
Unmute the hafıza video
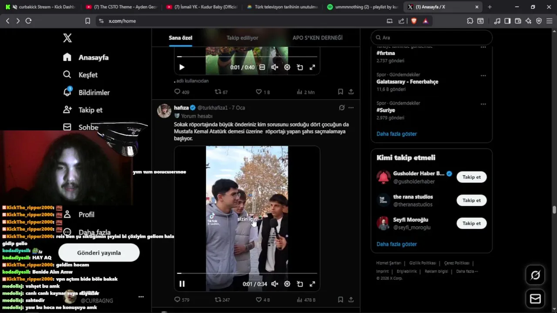pos(275,284)
